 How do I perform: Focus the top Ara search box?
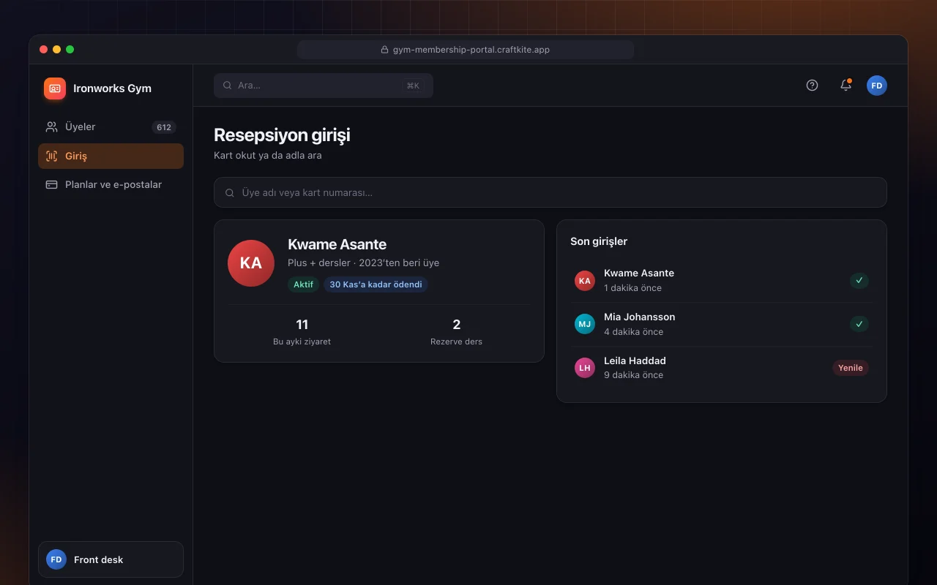pyautogui.click(x=324, y=86)
